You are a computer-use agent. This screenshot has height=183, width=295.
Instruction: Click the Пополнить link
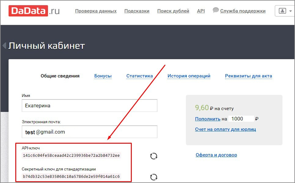tap(208, 119)
